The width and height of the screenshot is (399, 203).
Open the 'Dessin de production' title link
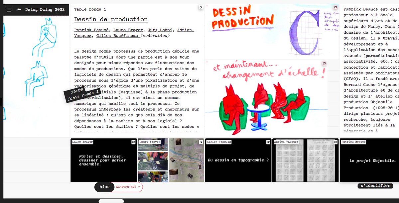point(111,20)
